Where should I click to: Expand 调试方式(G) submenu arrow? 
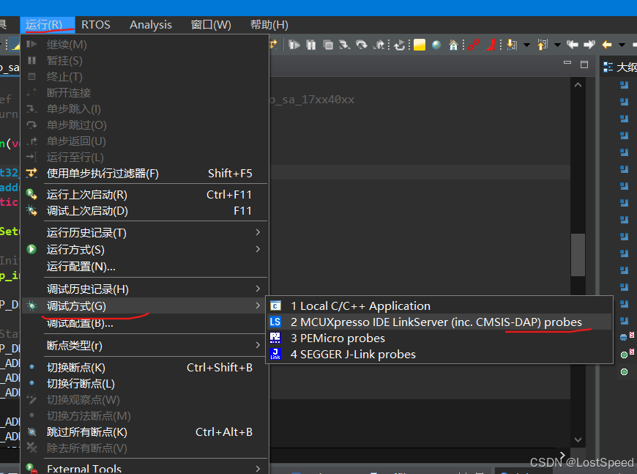point(258,305)
